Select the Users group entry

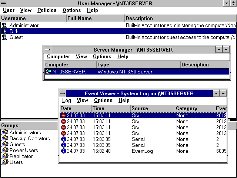click(x=12, y=162)
